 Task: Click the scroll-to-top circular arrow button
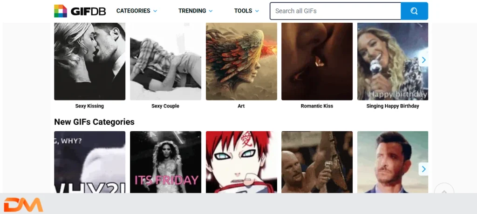444,191
